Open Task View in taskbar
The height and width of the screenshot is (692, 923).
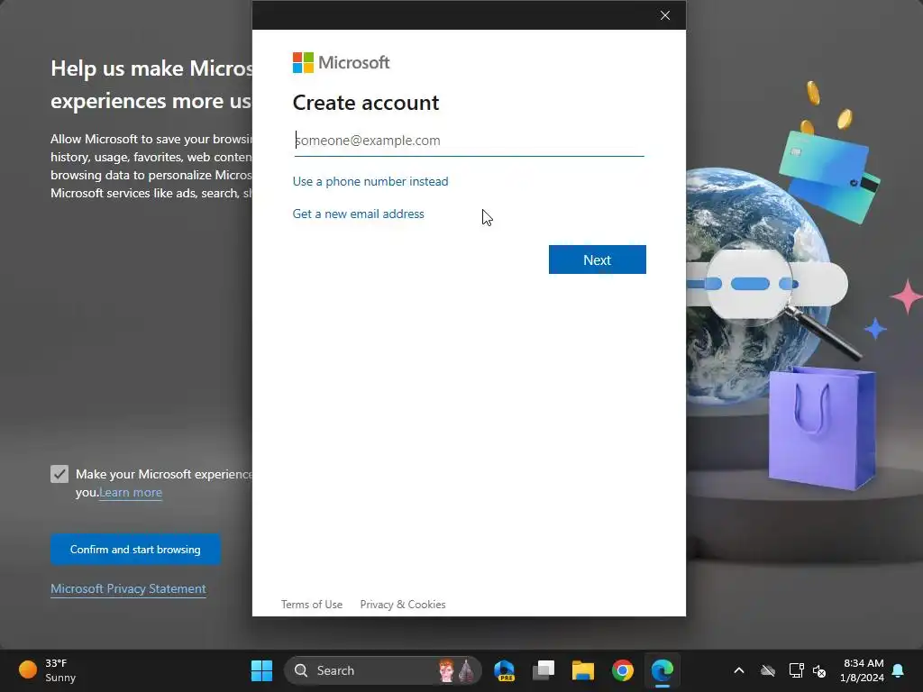click(x=544, y=670)
